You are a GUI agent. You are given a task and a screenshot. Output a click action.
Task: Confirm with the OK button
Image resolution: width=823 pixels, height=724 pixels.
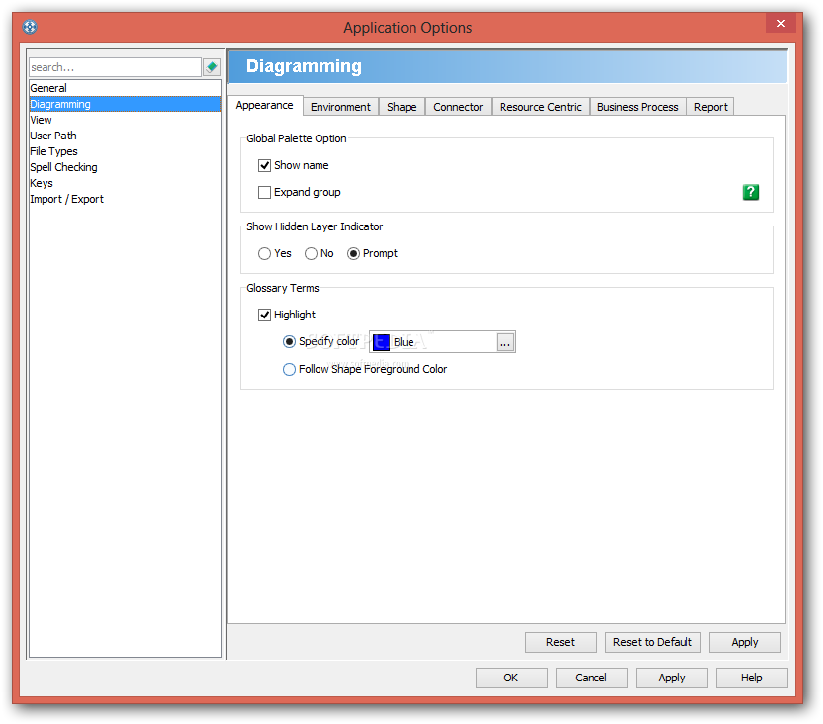(511, 678)
